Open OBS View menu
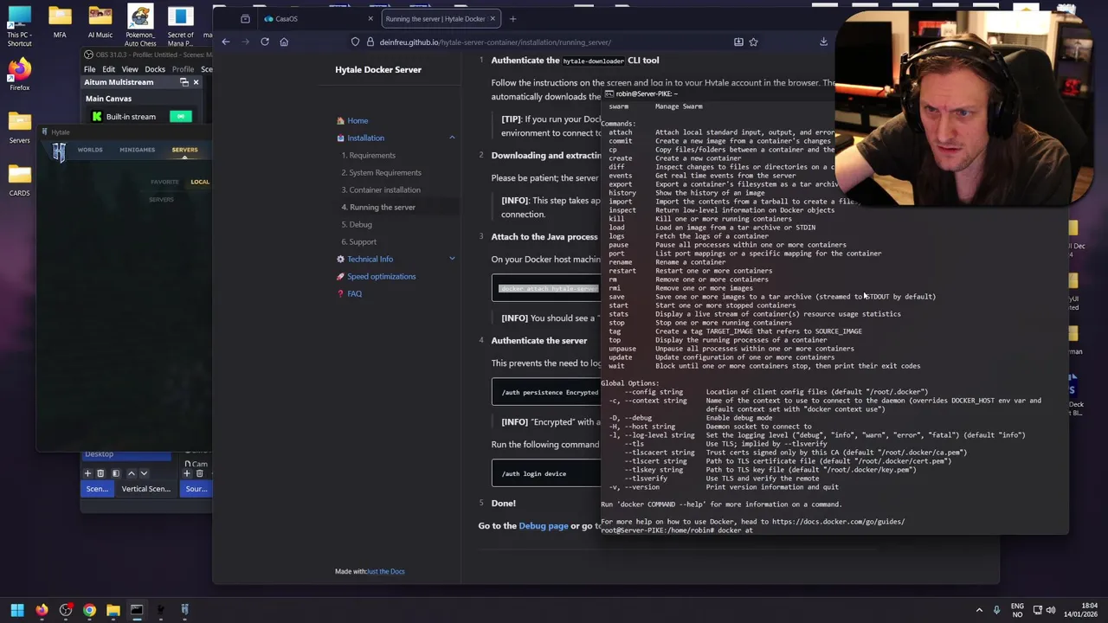The height and width of the screenshot is (623, 1108). [x=130, y=69]
